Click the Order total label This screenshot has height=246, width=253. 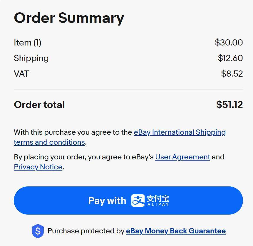pos(39,105)
